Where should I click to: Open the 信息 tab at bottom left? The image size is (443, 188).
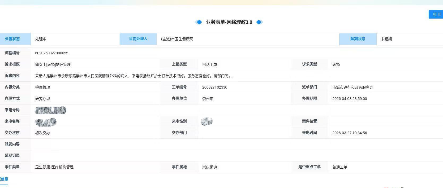click(x=4, y=179)
